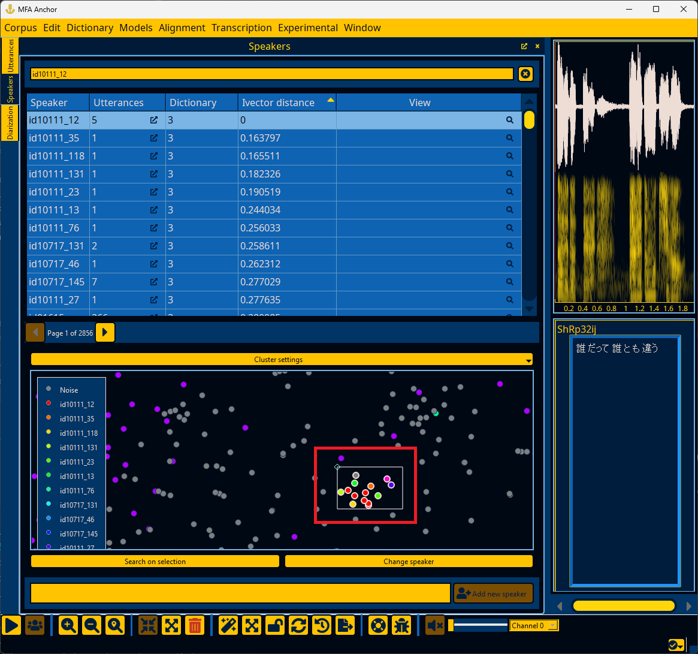
Task: Click the speaker table vertical scrollbar thumb
Action: pos(529,120)
